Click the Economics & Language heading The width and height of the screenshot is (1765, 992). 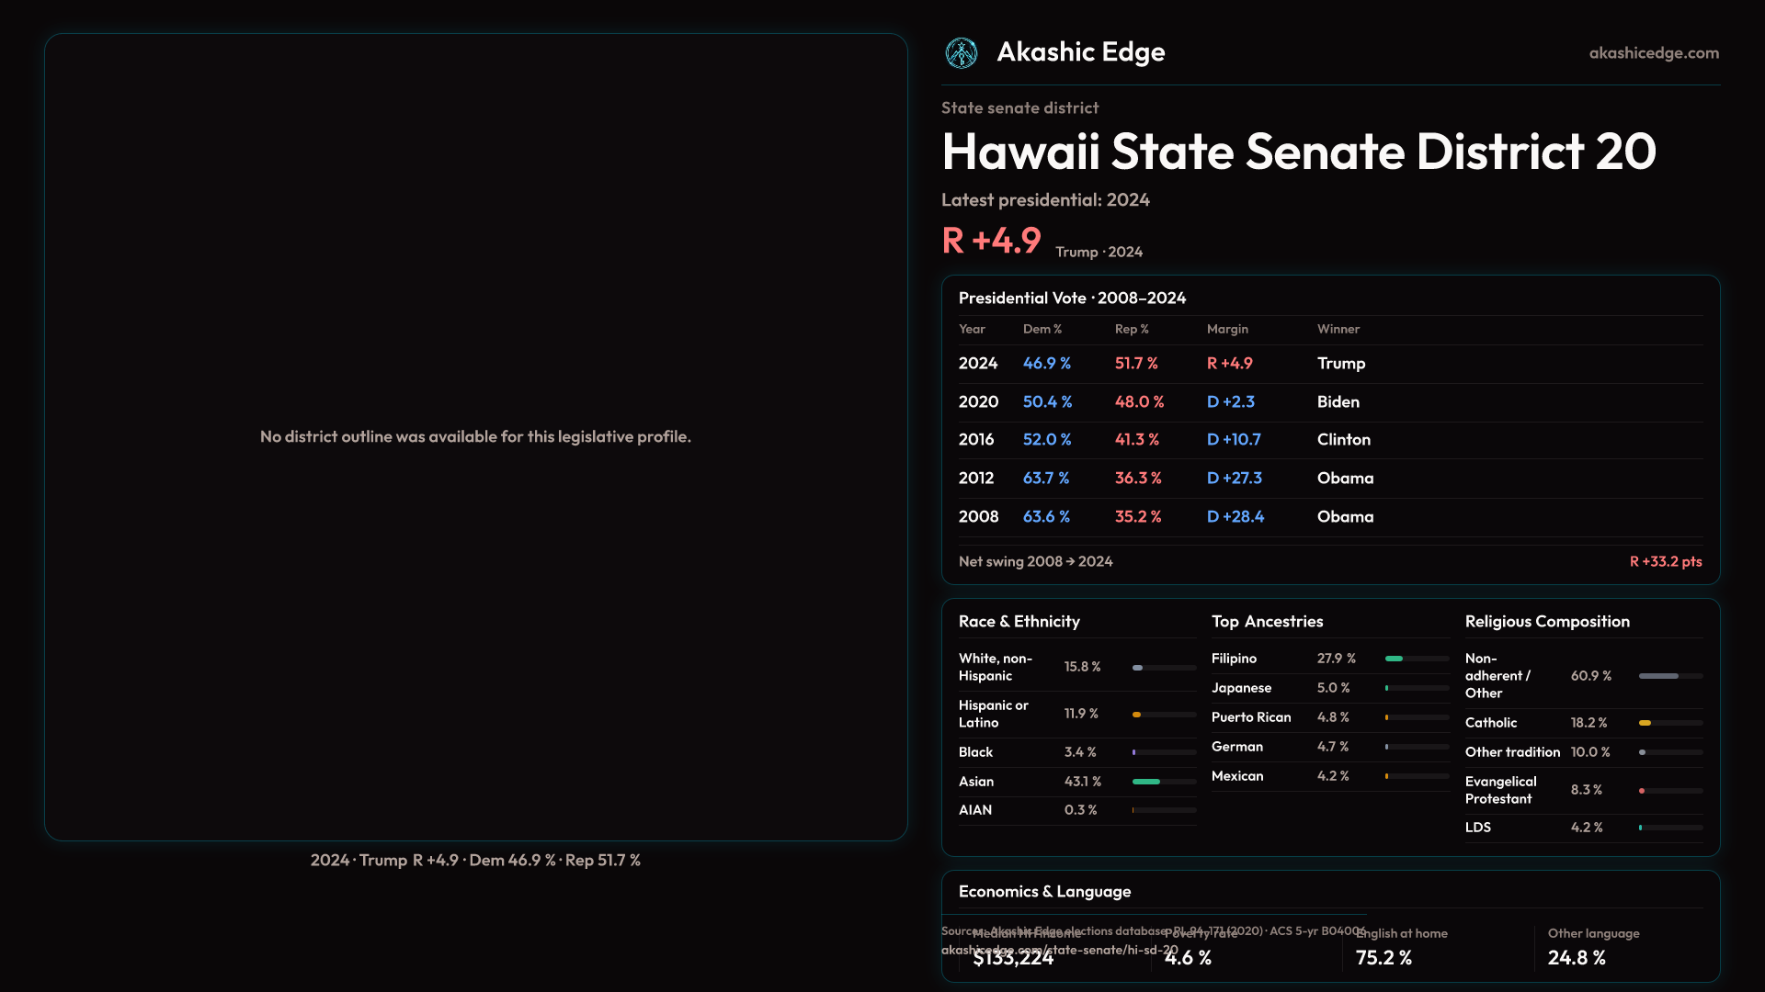[x=1044, y=892]
